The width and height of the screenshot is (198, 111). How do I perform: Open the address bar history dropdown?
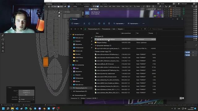[x=142, y=29]
